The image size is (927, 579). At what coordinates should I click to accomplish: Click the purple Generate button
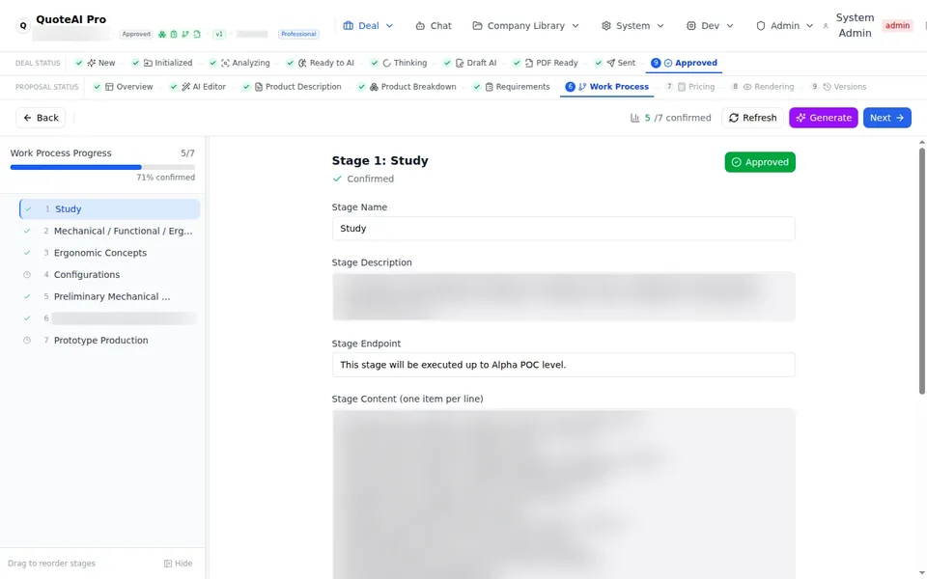coord(824,118)
